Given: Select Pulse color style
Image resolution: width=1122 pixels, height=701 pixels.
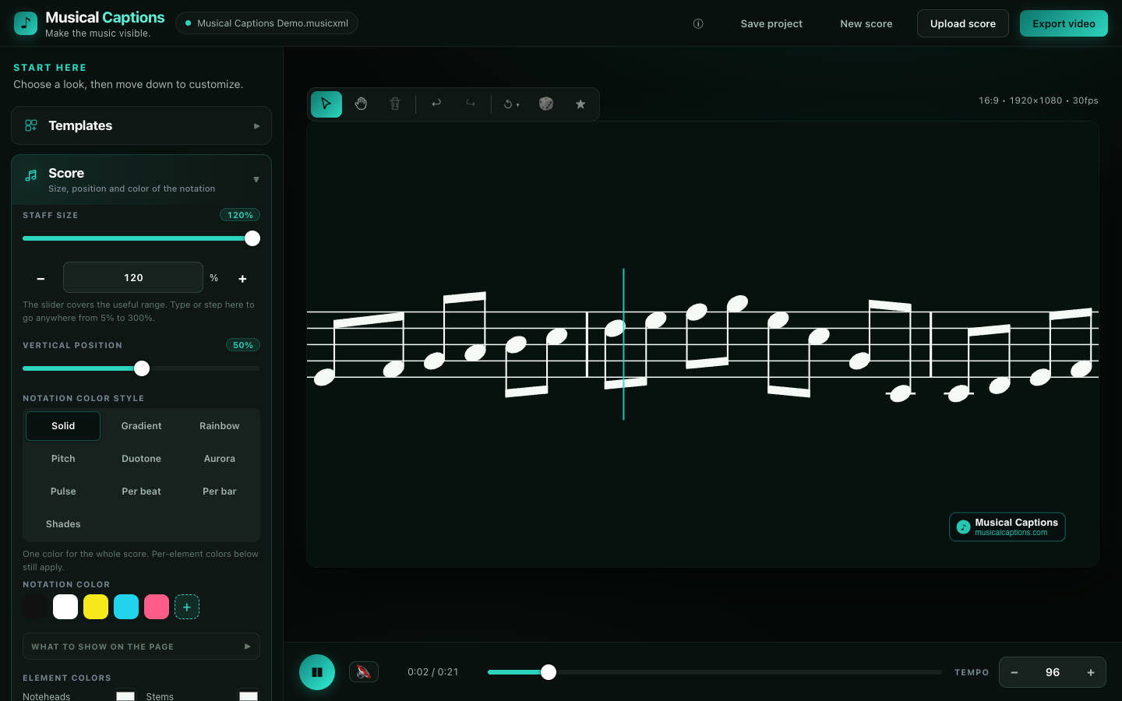Looking at the screenshot, I should pos(63,491).
